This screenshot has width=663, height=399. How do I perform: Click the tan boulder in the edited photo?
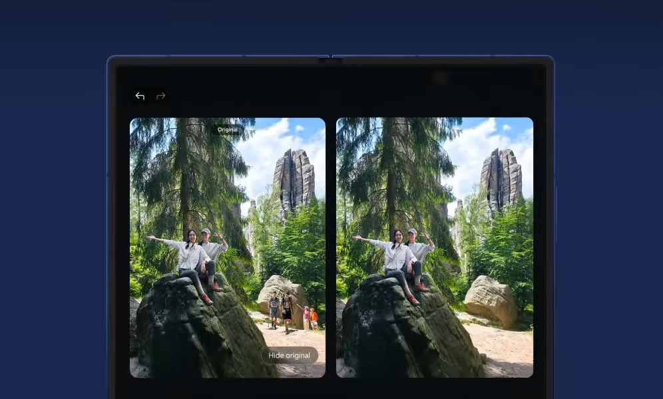[x=491, y=301]
